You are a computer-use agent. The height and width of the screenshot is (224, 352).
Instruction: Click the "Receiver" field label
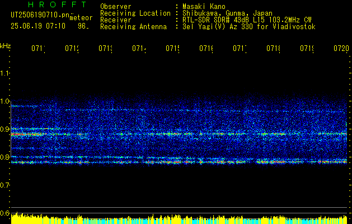point(116,20)
